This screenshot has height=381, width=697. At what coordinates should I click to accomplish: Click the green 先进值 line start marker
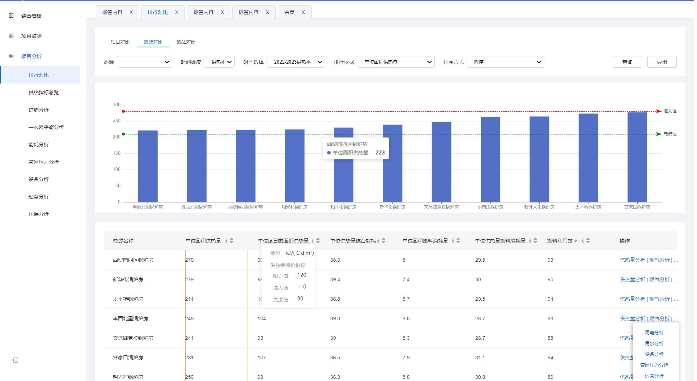tap(123, 134)
